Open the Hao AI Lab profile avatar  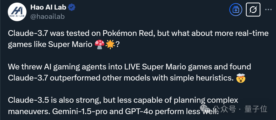(x=17, y=12)
